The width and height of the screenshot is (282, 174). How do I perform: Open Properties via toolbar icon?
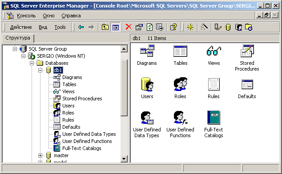coord(139,27)
